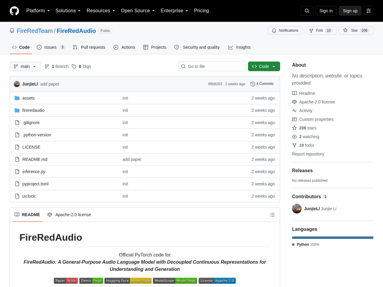Open JunjieLl contributor avatar
This screenshot has width=383, height=287.
click(297, 209)
